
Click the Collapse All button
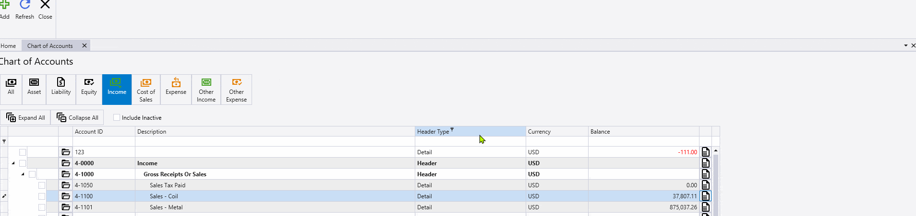click(x=77, y=117)
